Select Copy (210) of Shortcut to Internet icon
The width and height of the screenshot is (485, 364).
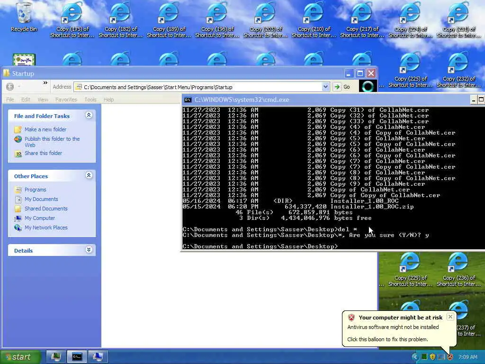coord(314,20)
